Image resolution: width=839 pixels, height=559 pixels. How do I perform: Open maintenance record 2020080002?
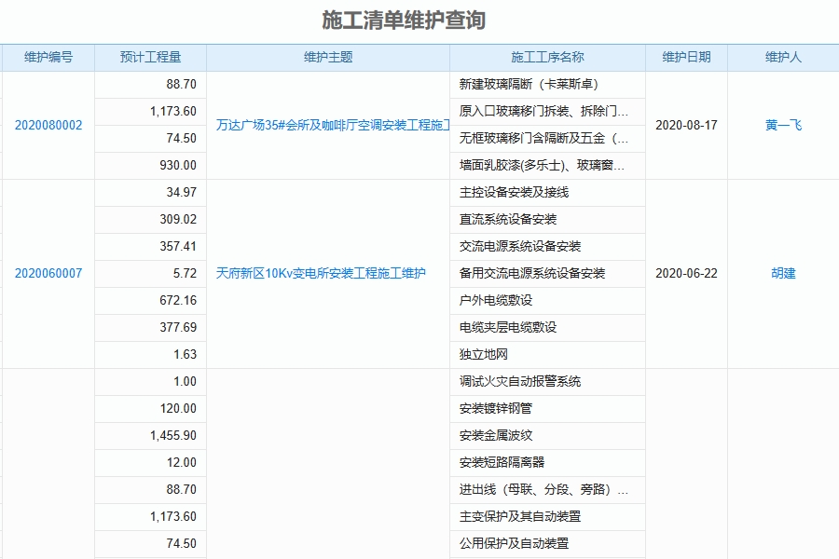48,124
